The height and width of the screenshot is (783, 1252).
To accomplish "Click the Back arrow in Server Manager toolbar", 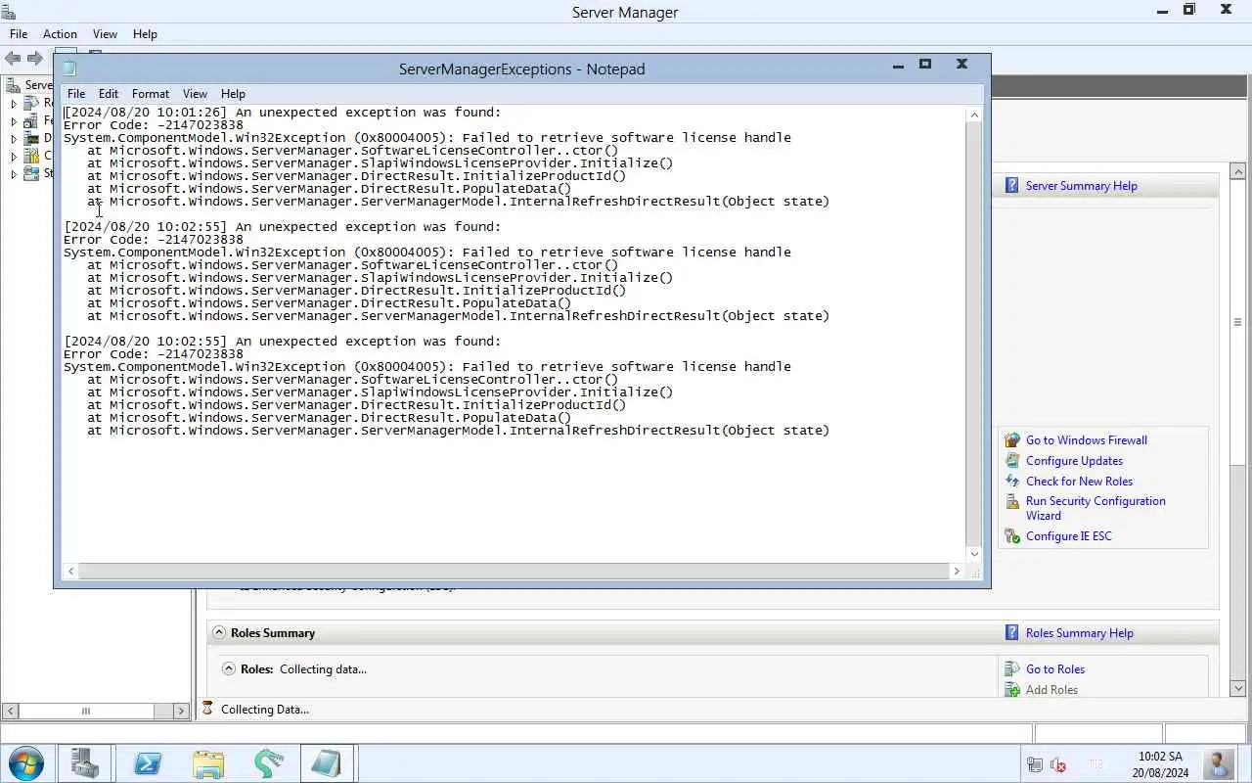I will [x=13, y=58].
